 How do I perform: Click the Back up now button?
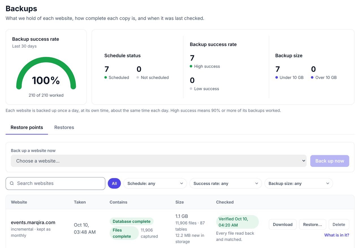[330, 161]
